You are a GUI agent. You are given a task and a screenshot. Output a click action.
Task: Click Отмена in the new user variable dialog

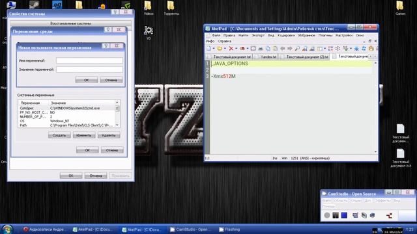point(111,80)
